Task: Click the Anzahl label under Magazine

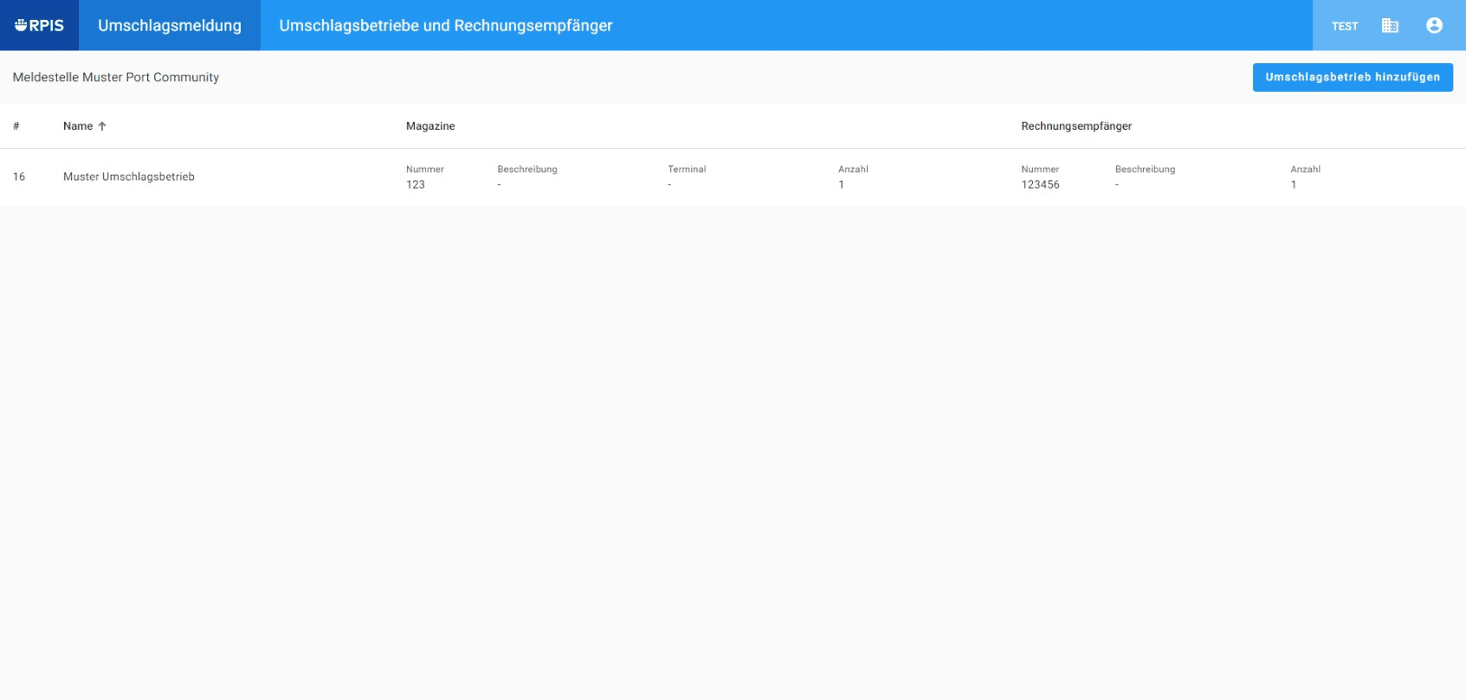Action: [x=853, y=170]
